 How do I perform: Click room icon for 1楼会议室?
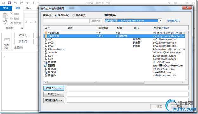click(46, 33)
